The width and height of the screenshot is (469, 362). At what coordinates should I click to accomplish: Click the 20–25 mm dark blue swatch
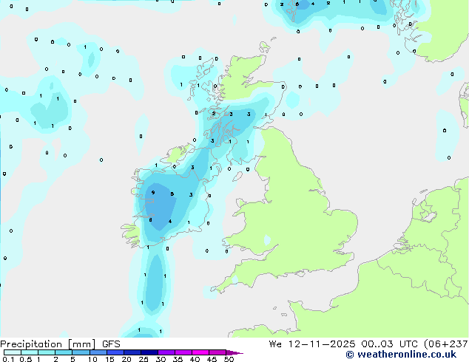point(132,352)
